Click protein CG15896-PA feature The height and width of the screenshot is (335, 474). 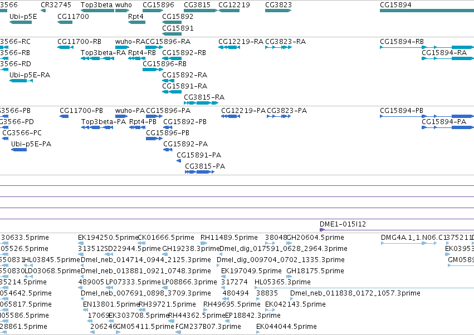(x=154, y=116)
